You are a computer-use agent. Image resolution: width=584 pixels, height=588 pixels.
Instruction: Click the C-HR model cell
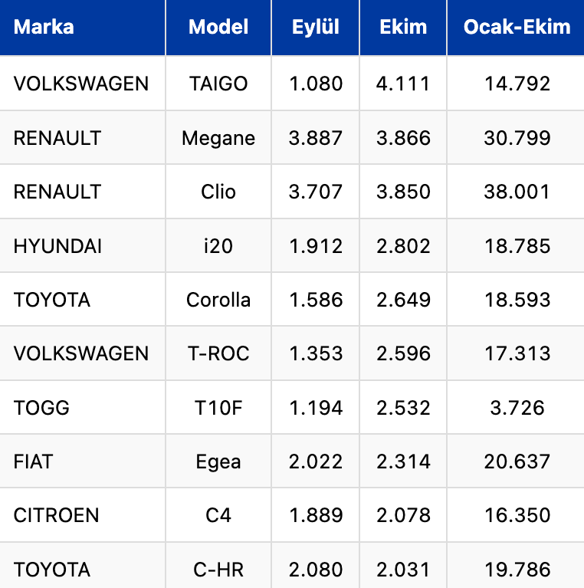pos(218,570)
